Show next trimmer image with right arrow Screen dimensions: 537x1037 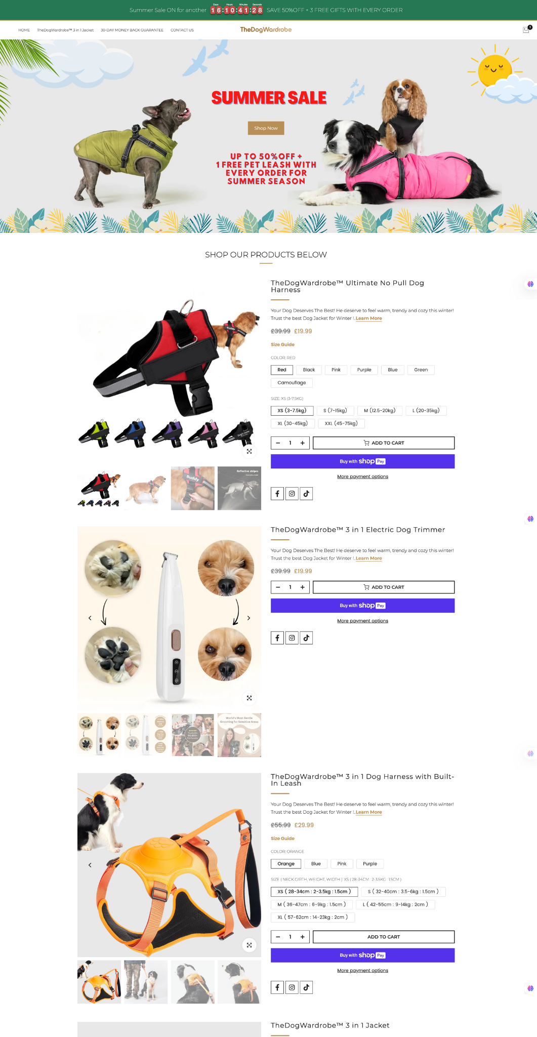click(249, 618)
